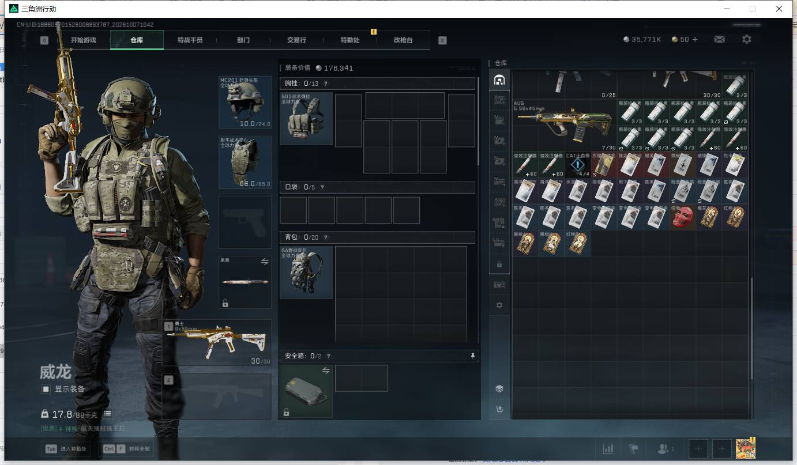Click the 进入特勤处 button

click(x=66, y=449)
